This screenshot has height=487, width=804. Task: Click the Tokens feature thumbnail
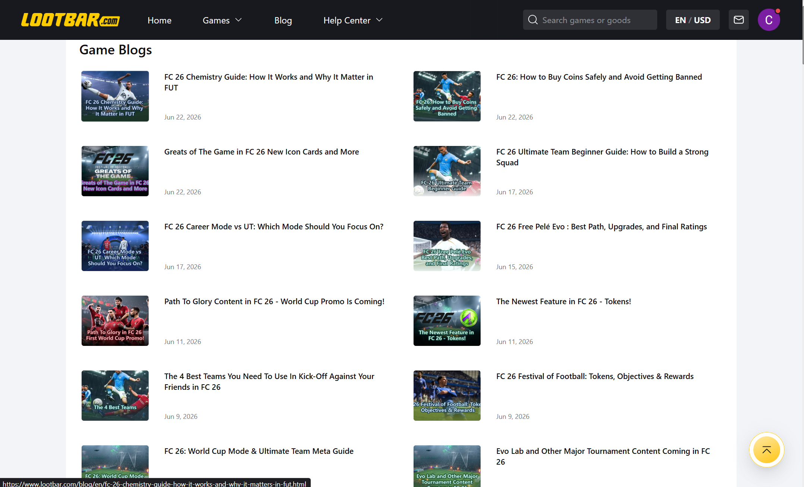point(447,321)
